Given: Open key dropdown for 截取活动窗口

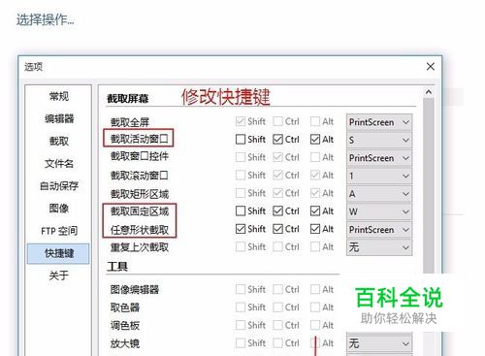Looking at the screenshot, I should [379, 140].
